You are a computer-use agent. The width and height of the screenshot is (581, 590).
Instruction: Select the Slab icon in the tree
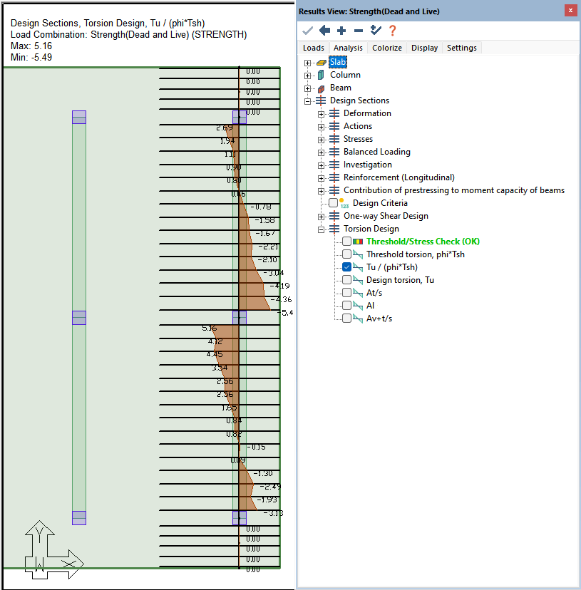click(x=322, y=62)
